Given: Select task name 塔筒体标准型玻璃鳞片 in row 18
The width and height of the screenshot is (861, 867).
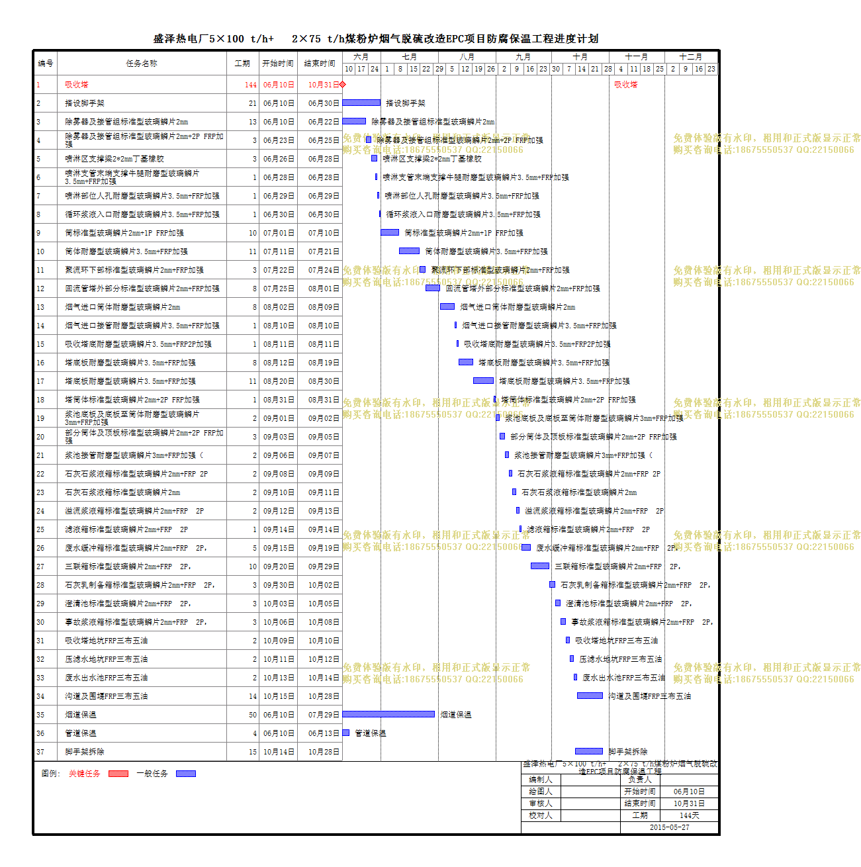Looking at the screenshot, I should click(132, 400).
